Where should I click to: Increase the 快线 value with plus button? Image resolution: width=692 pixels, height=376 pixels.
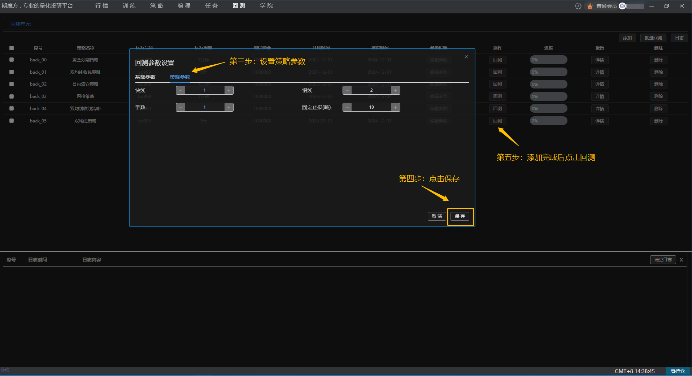tap(229, 90)
